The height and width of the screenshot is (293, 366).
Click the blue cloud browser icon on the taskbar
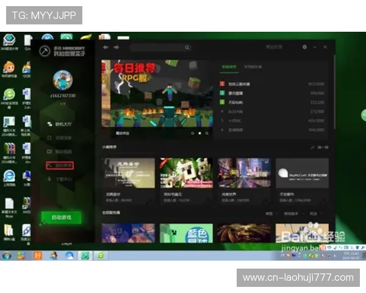(70, 256)
